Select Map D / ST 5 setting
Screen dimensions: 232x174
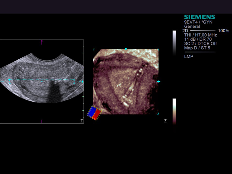point(197,48)
